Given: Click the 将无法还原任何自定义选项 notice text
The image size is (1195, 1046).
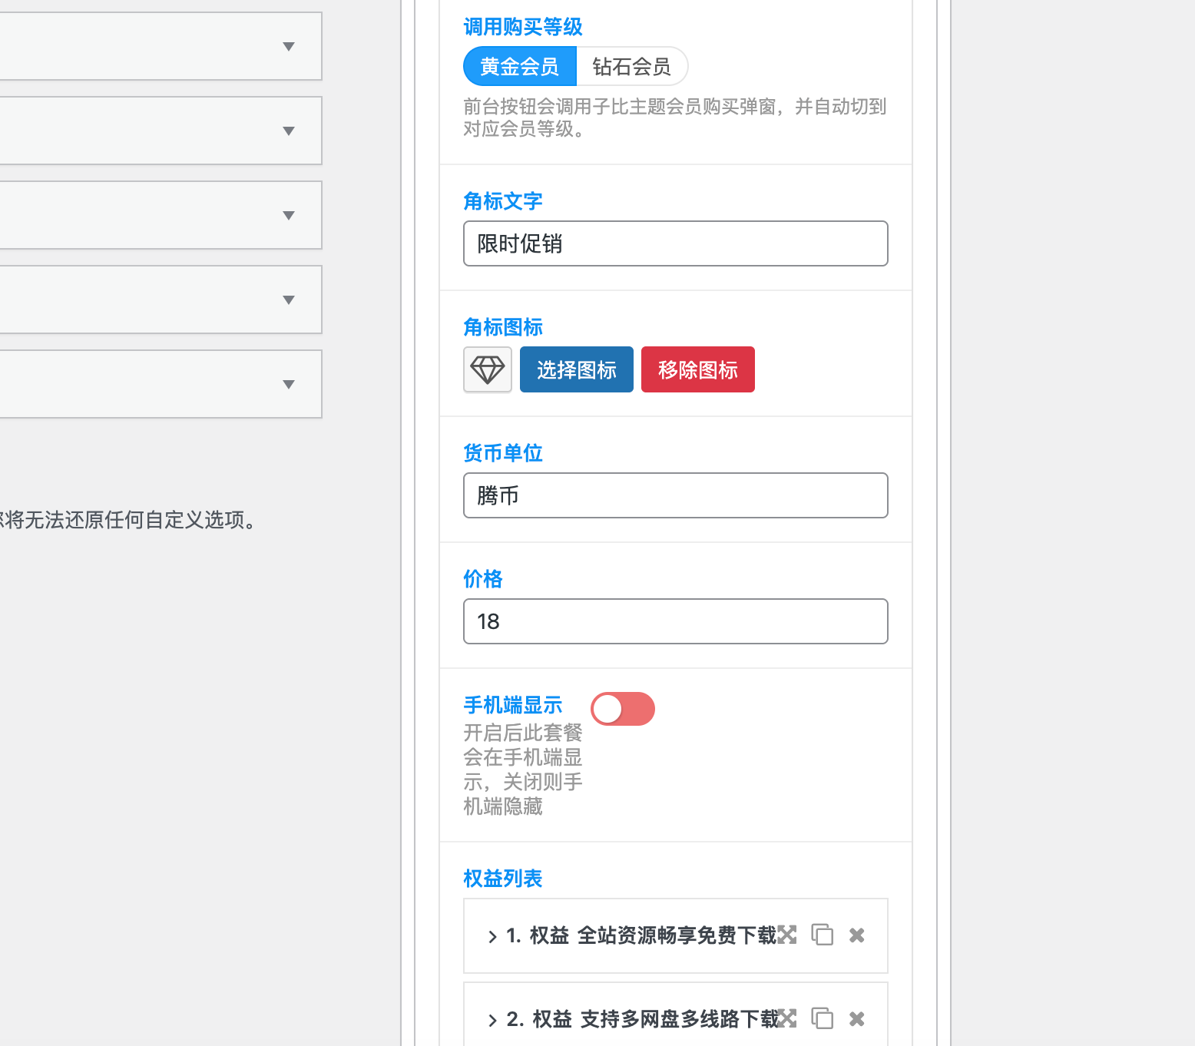Looking at the screenshot, I should pos(131,520).
